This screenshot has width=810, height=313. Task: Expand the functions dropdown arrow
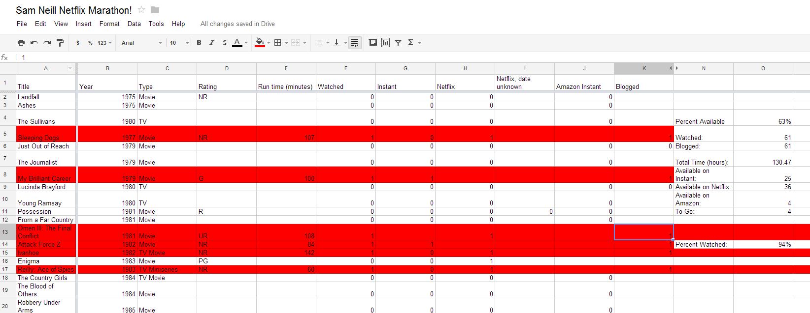point(419,43)
